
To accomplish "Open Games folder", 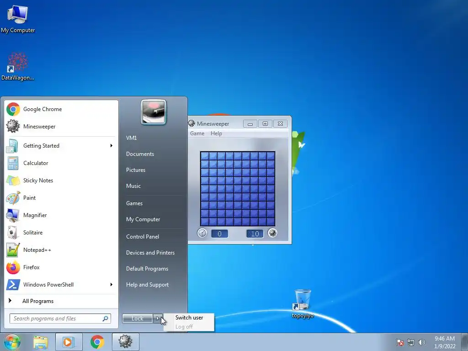I will 134,203.
